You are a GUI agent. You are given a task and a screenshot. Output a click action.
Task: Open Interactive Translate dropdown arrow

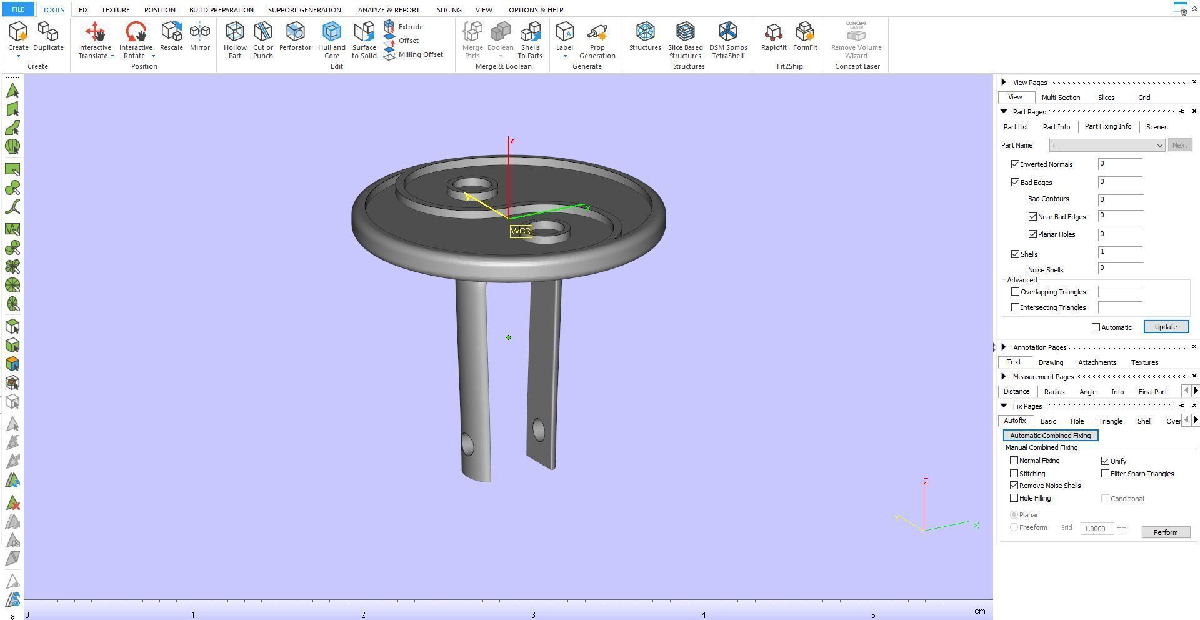(112, 56)
